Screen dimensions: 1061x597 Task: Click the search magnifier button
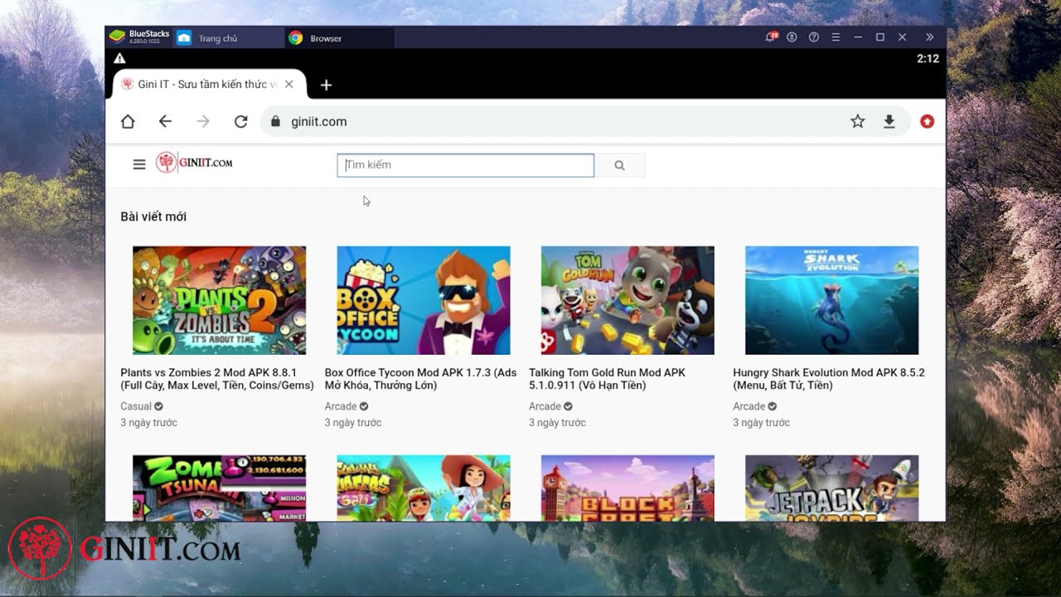619,165
